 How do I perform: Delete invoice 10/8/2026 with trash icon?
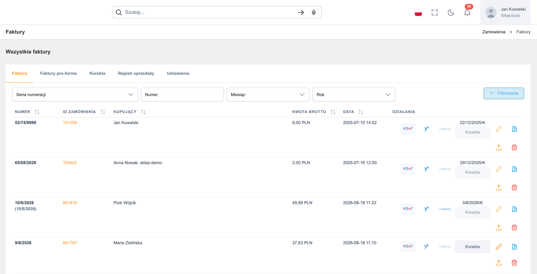coord(514,228)
